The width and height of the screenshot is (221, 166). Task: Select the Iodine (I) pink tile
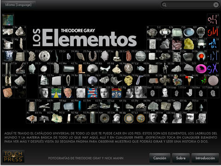[201, 68]
